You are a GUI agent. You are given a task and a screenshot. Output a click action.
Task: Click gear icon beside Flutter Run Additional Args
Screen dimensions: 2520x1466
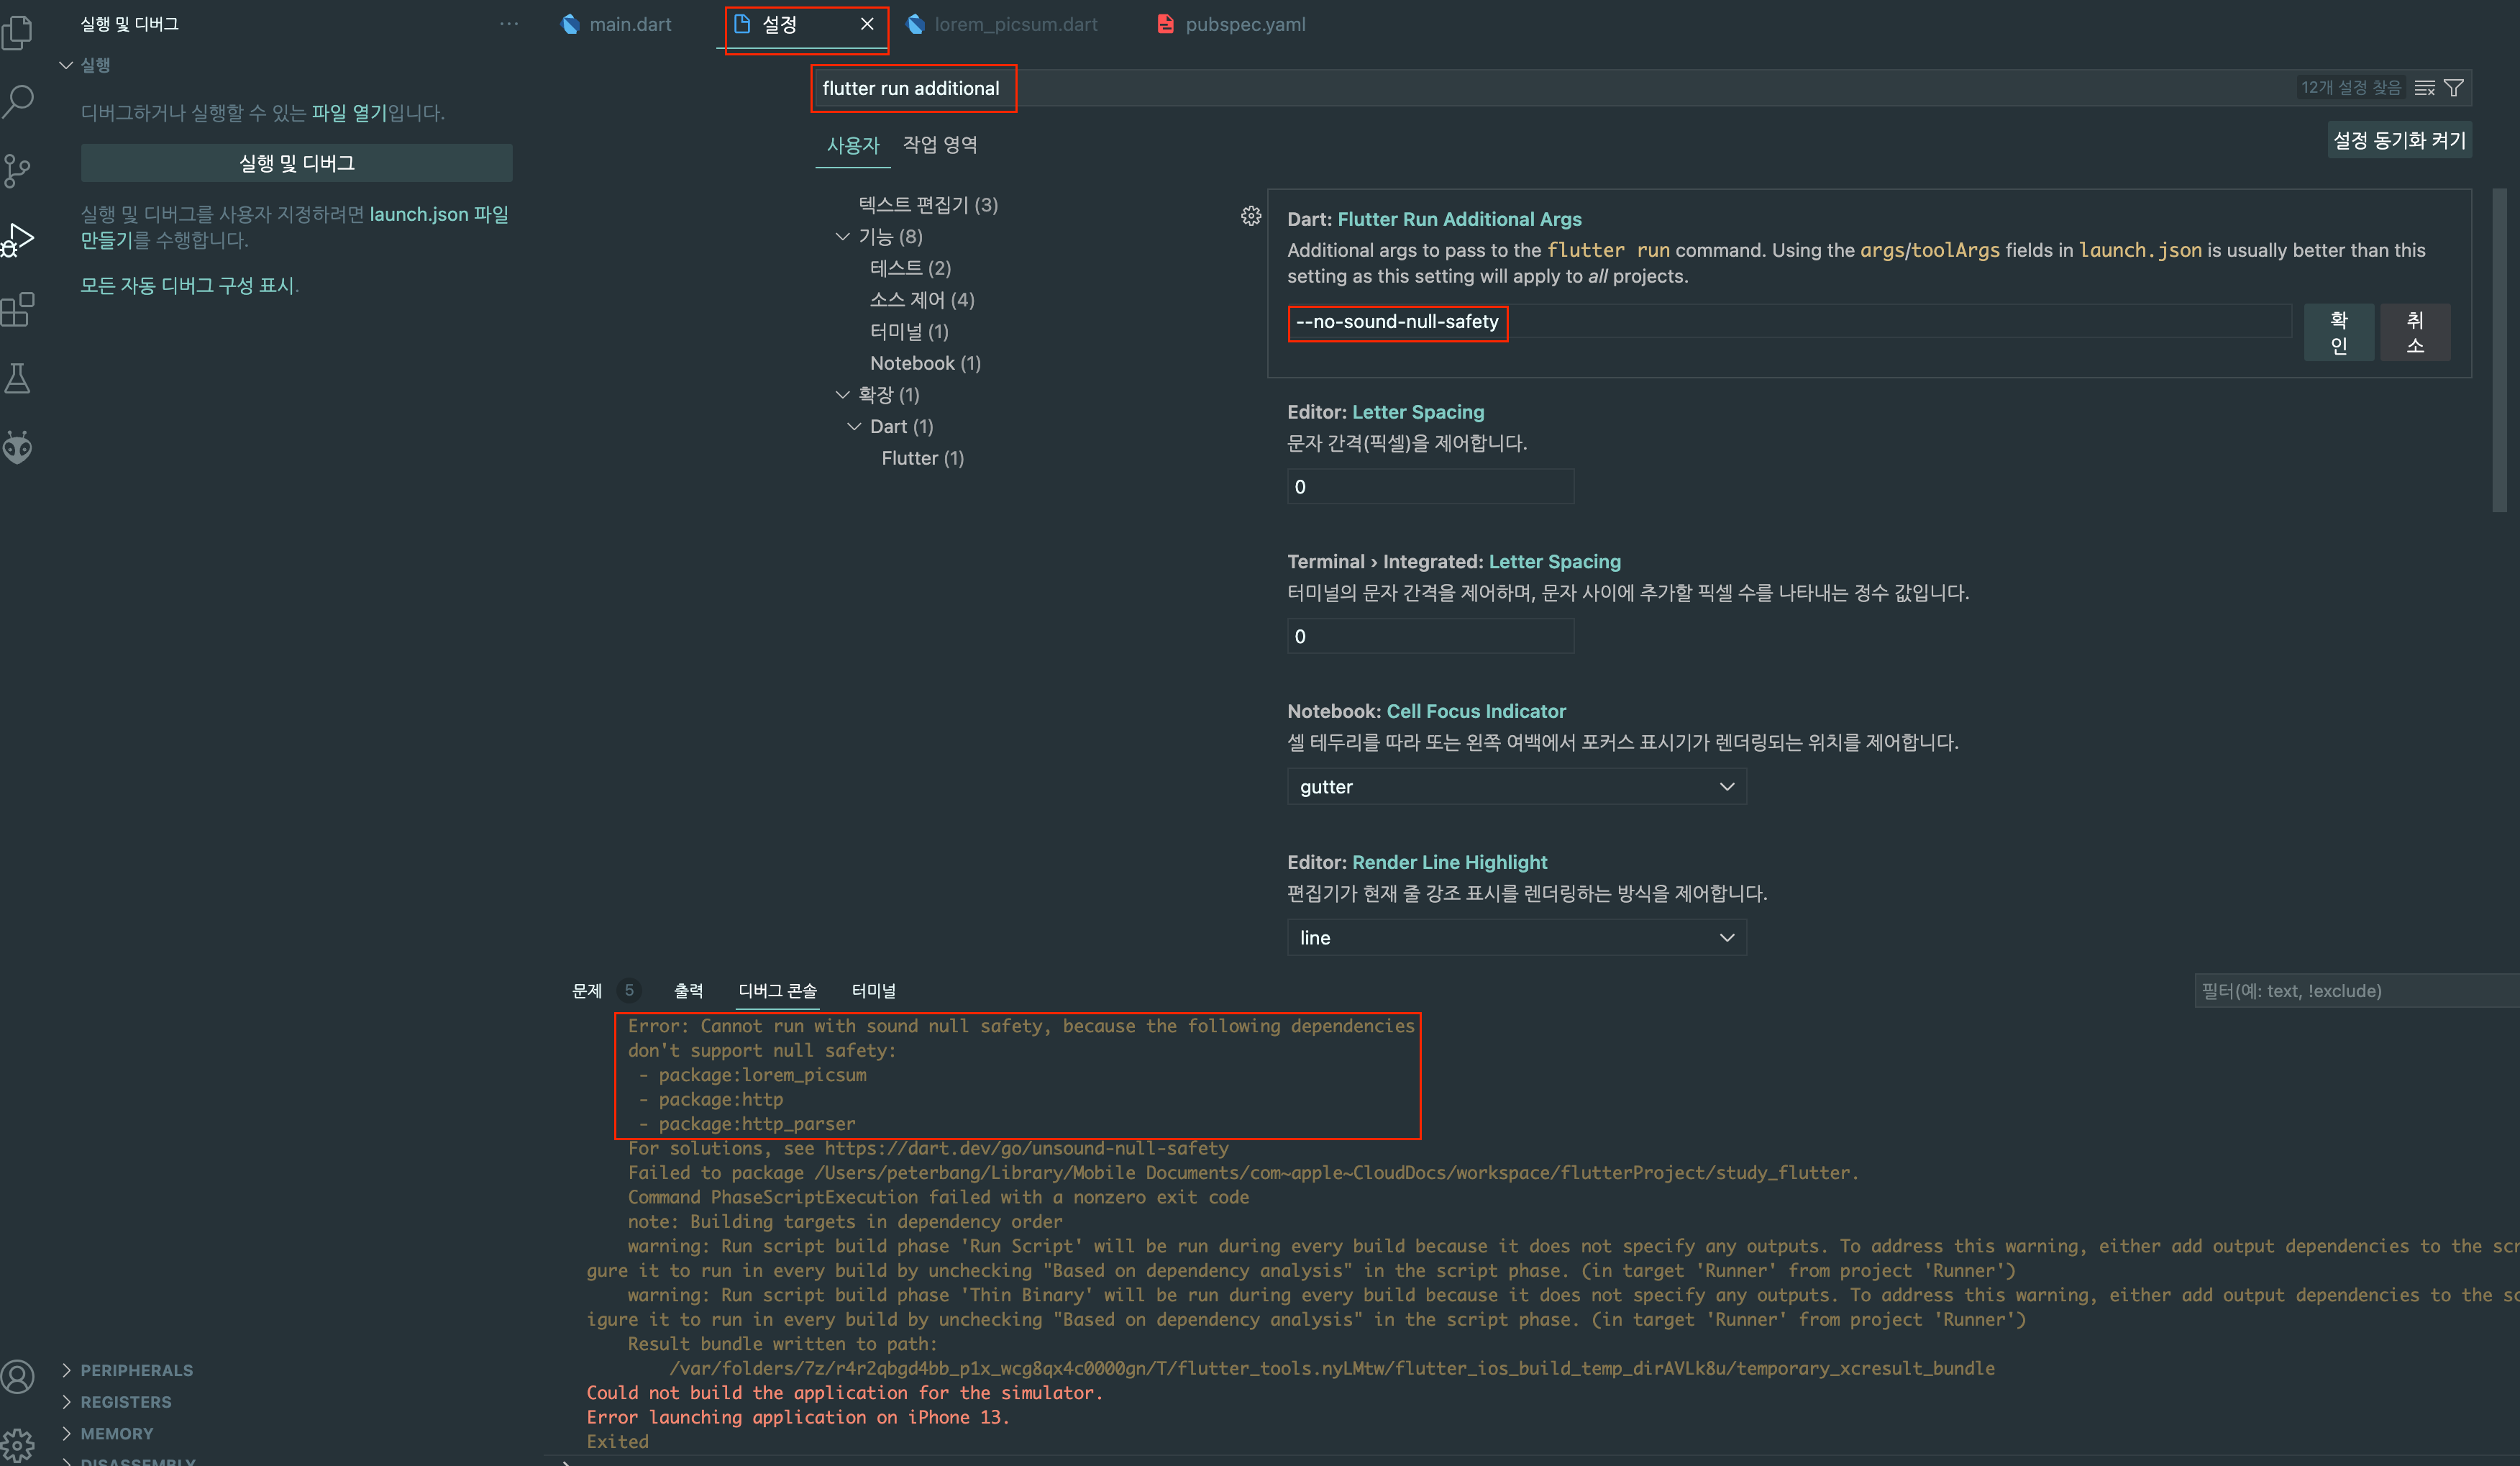[x=1250, y=216]
